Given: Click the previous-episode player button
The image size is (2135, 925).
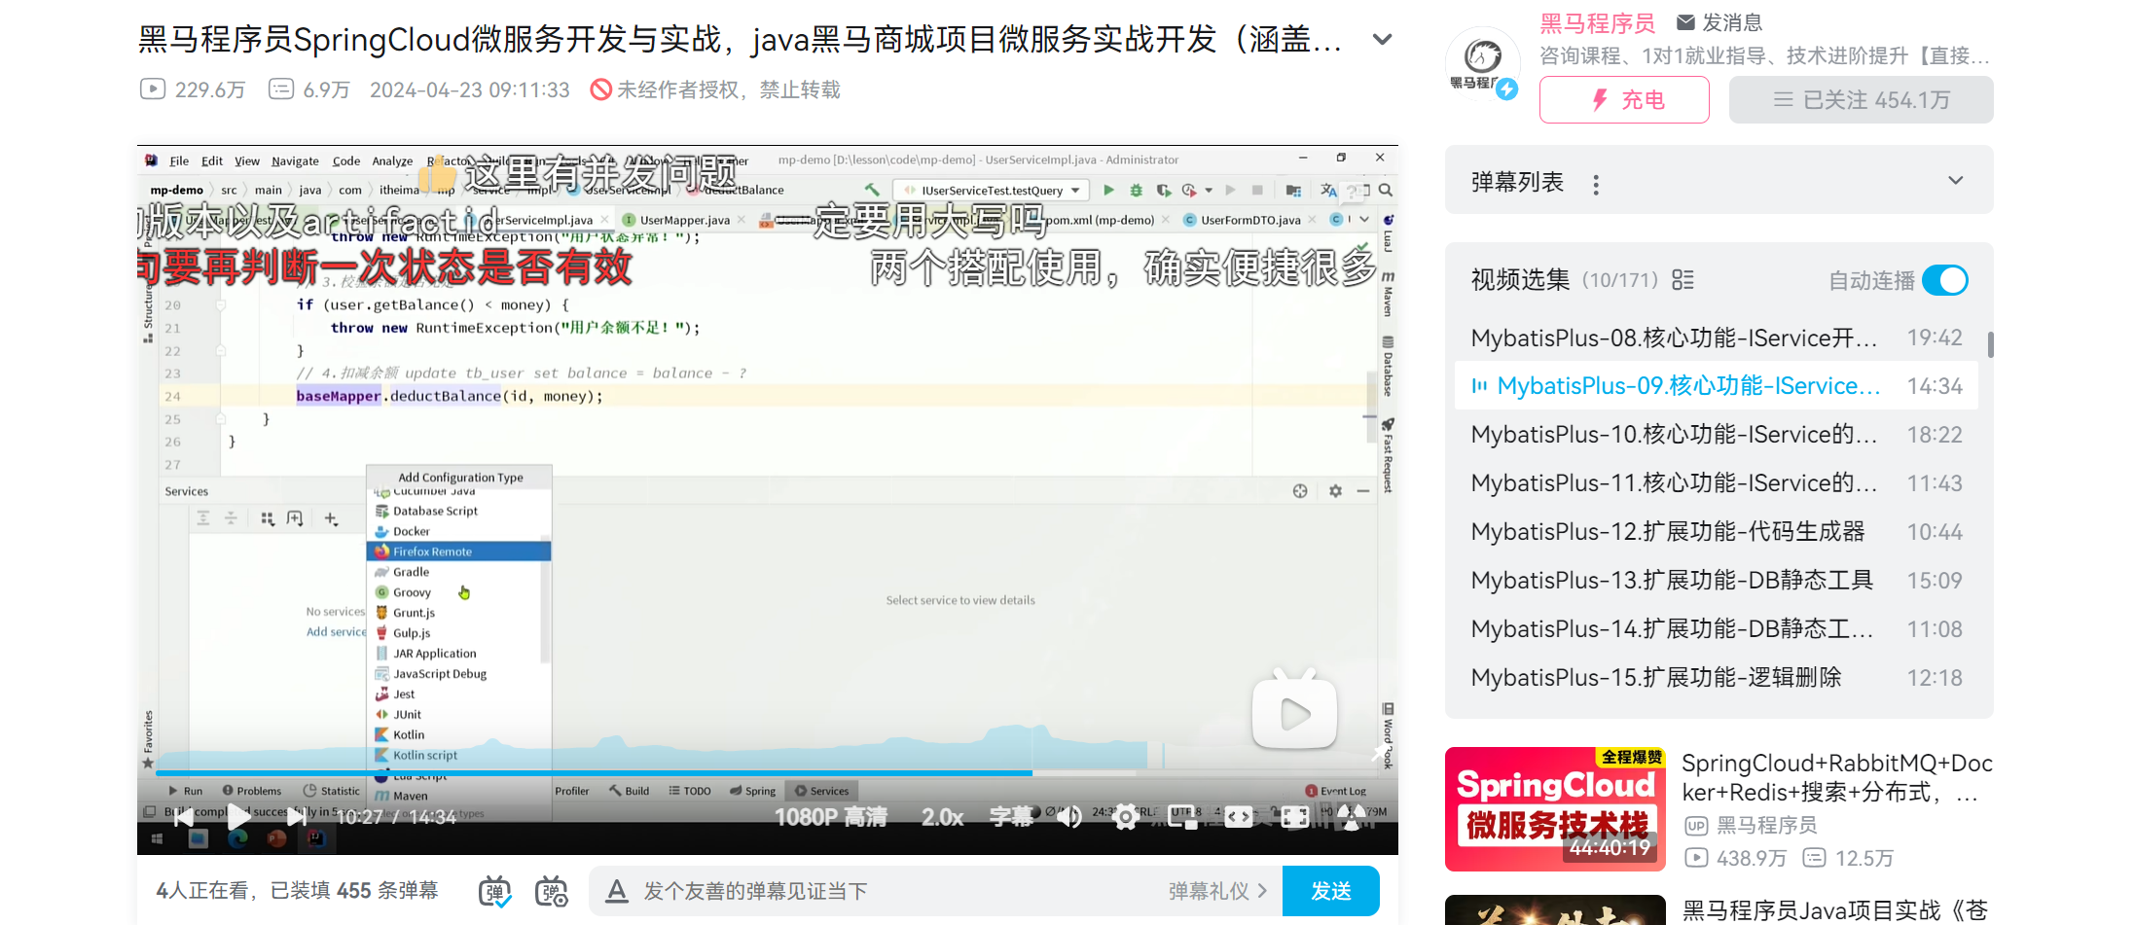Looking at the screenshot, I should point(182,817).
